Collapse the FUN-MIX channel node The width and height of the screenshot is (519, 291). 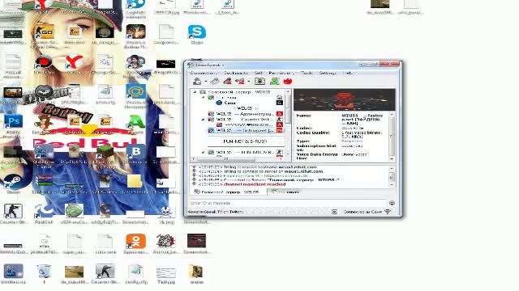(204, 153)
